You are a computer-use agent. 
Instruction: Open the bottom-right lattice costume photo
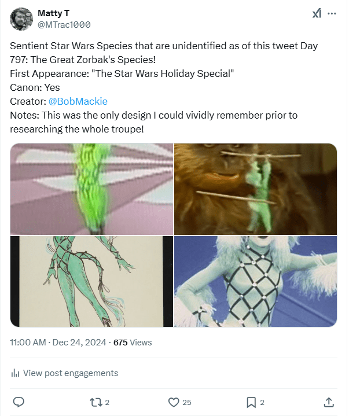tap(255, 281)
